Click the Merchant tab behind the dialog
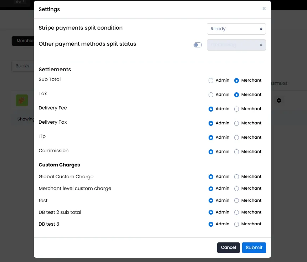Viewport: 307px width, 262px height. pos(23,41)
